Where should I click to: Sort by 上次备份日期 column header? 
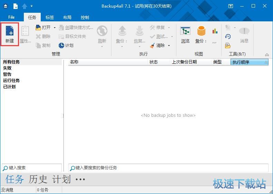point(191,62)
